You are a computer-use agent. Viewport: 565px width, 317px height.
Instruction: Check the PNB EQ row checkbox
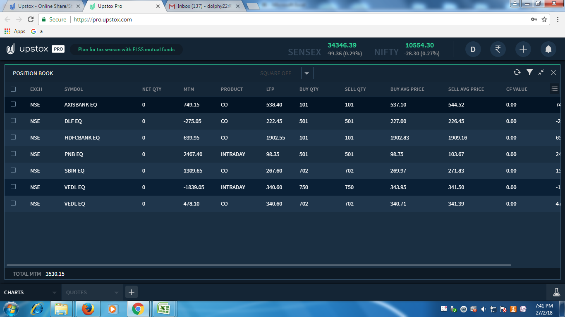[x=13, y=154]
